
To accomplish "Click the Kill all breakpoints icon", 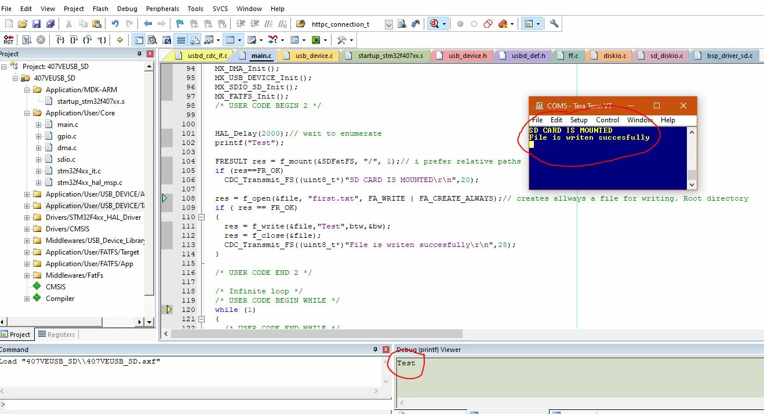I will [x=503, y=24].
